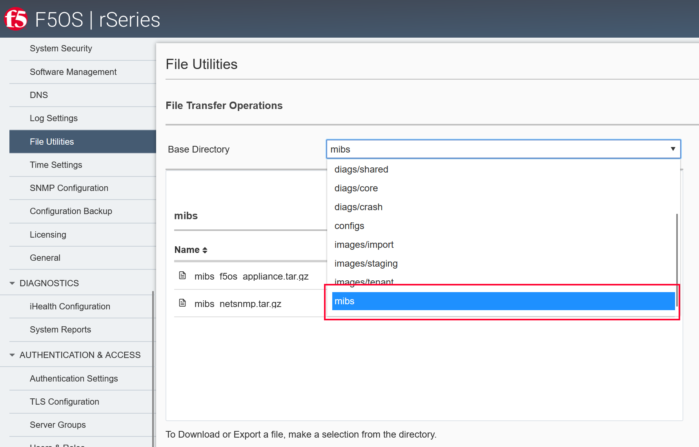Click the F5 logo icon
This screenshot has width=699, height=447.
pyautogui.click(x=16, y=19)
